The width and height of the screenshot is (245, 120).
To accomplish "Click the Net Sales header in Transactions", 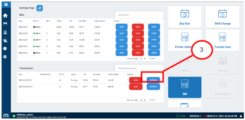I will click(x=97, y=74).
